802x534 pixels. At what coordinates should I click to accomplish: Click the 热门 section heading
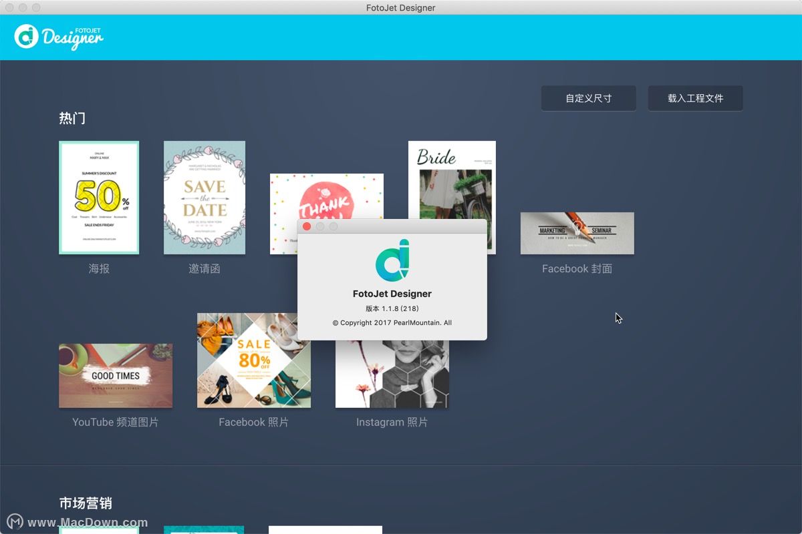[72, 119]
